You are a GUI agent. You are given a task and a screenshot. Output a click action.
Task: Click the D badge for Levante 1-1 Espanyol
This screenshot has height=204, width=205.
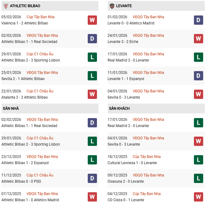click(199, 76)
